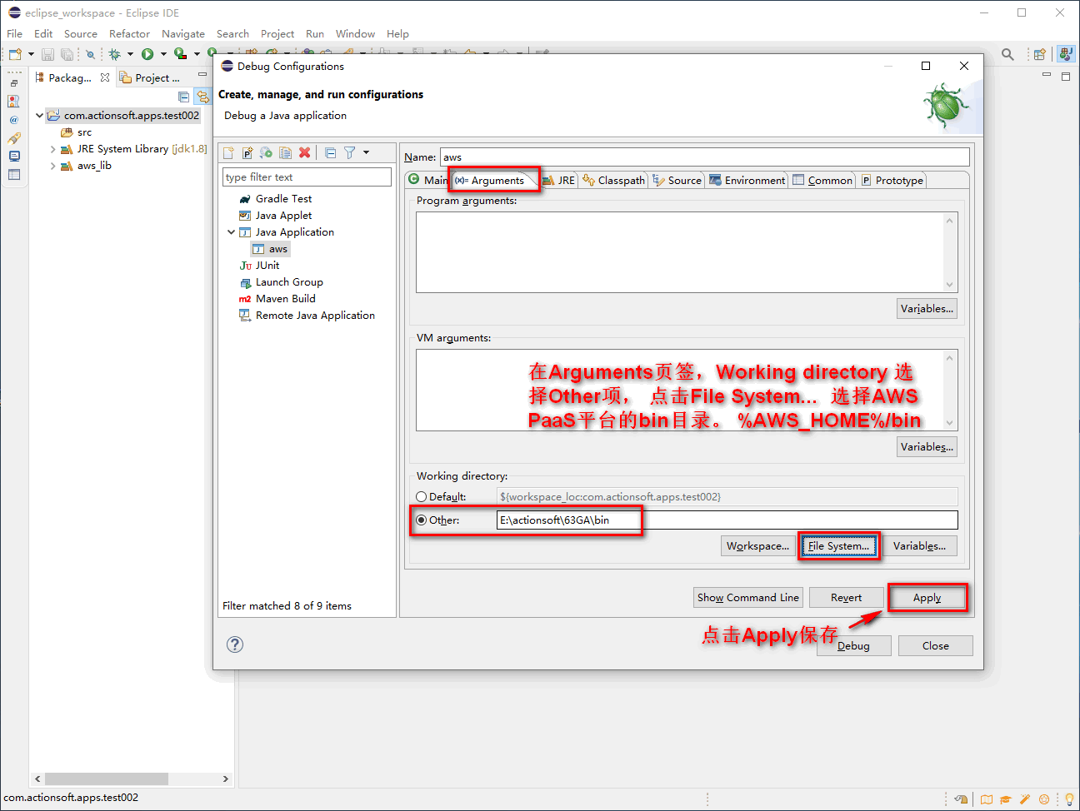
Task: Select the Default working directory radio button
Action: pos(422,497)
